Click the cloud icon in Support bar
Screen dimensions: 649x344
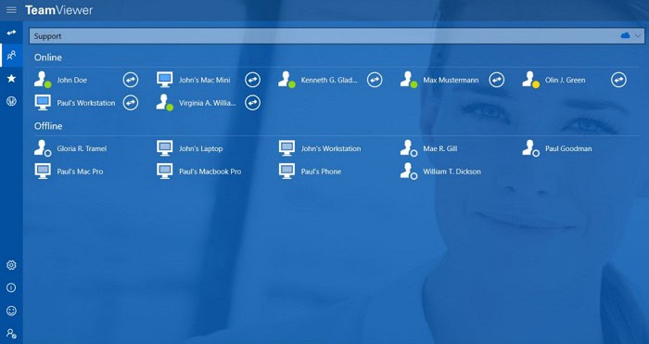[x=626, y=36]
